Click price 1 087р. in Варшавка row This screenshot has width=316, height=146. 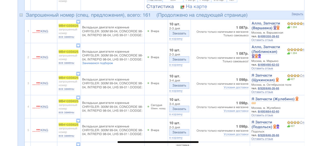[x=242, y=28]
